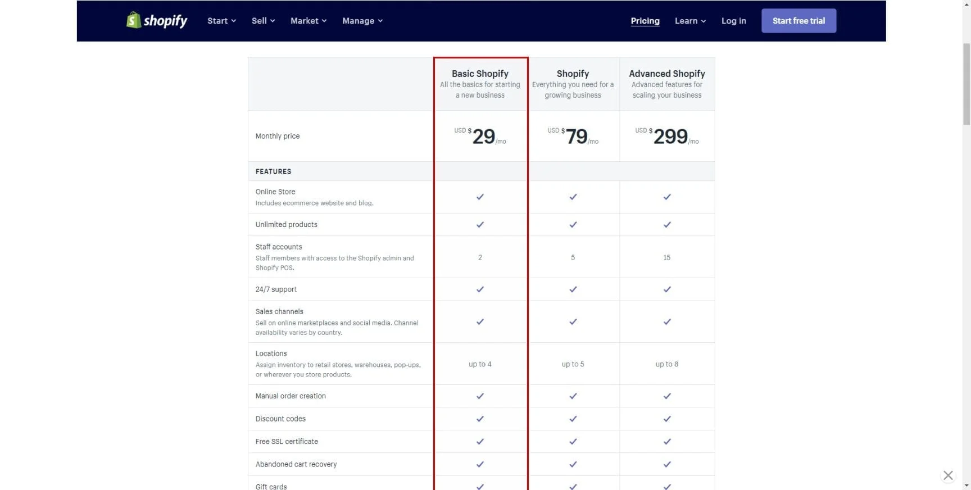Click Shopify plan Discount codes checkmark
Screen dimensions: 971x490
point(573,419)
